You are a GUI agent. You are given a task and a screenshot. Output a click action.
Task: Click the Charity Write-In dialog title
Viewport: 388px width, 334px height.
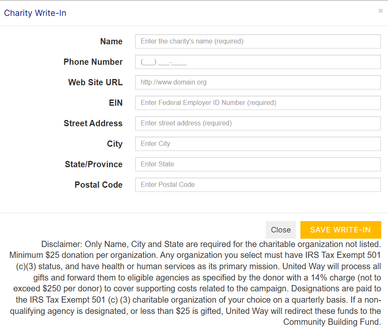click(x=35, y=13)
